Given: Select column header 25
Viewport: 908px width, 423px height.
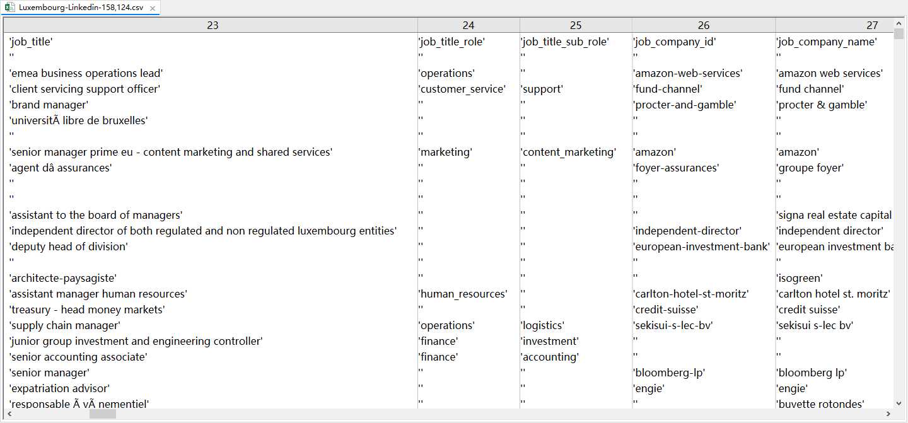Looking at the screenshot, I should pyautogui.click(x=576, y=25).
